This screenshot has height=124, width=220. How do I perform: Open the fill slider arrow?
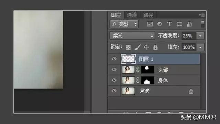coord(200,48)
